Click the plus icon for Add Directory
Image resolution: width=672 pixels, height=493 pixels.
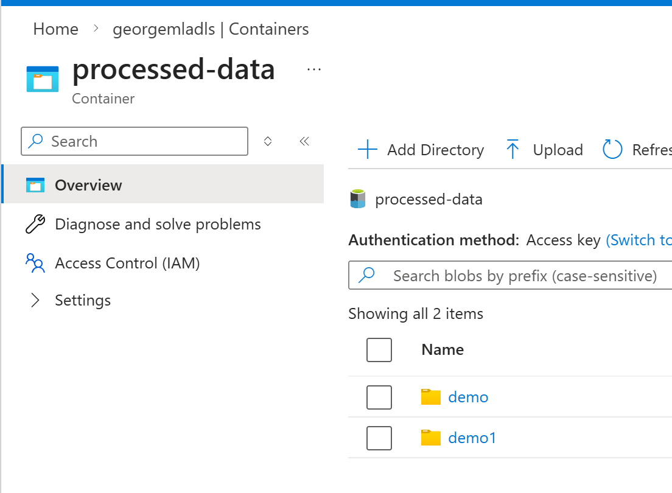(x=368, y=150)
